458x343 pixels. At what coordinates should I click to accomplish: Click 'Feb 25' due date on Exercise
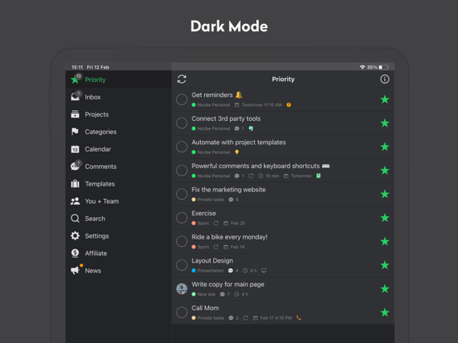click(x=234, y=224)
